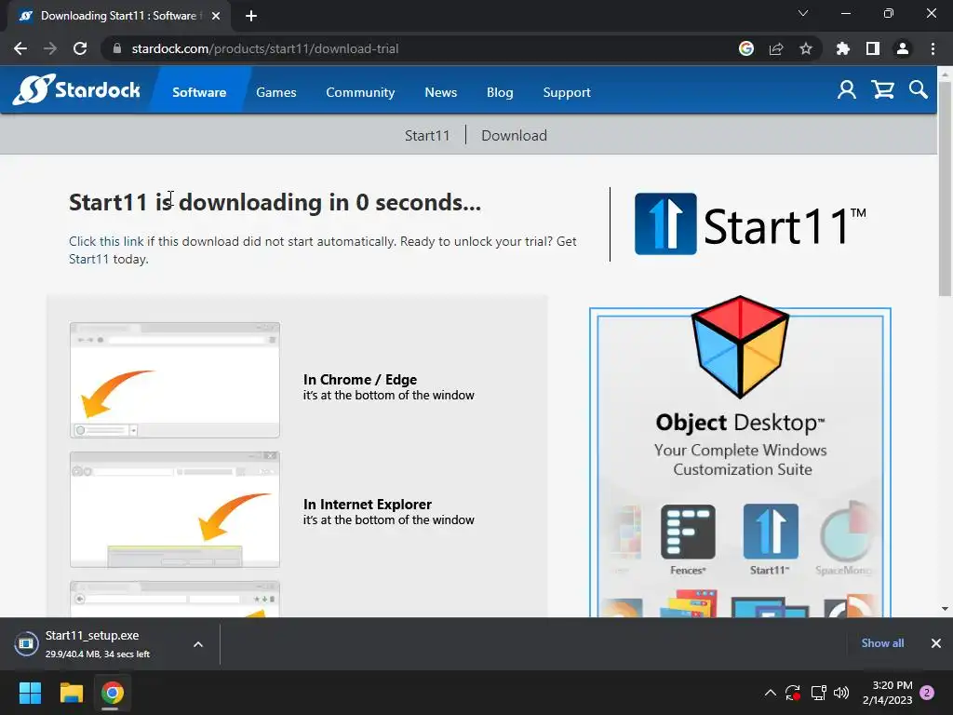Click the padlock site info icon
This screenshot has width=953, height=715.
pyautogui.click(x=117, y=48)
